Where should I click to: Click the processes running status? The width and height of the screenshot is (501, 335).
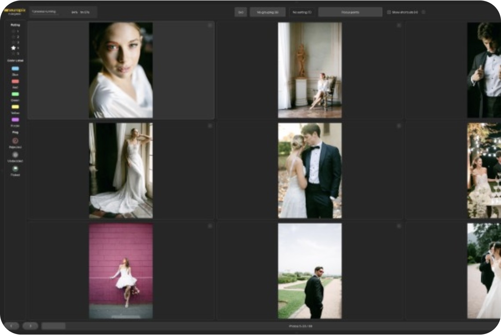tap(44, 11)
